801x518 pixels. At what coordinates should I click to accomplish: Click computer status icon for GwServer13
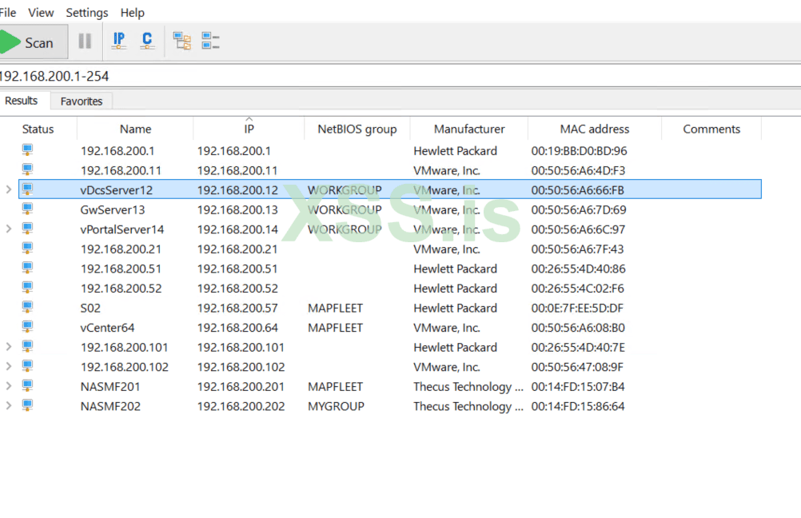tap(28, 209)
